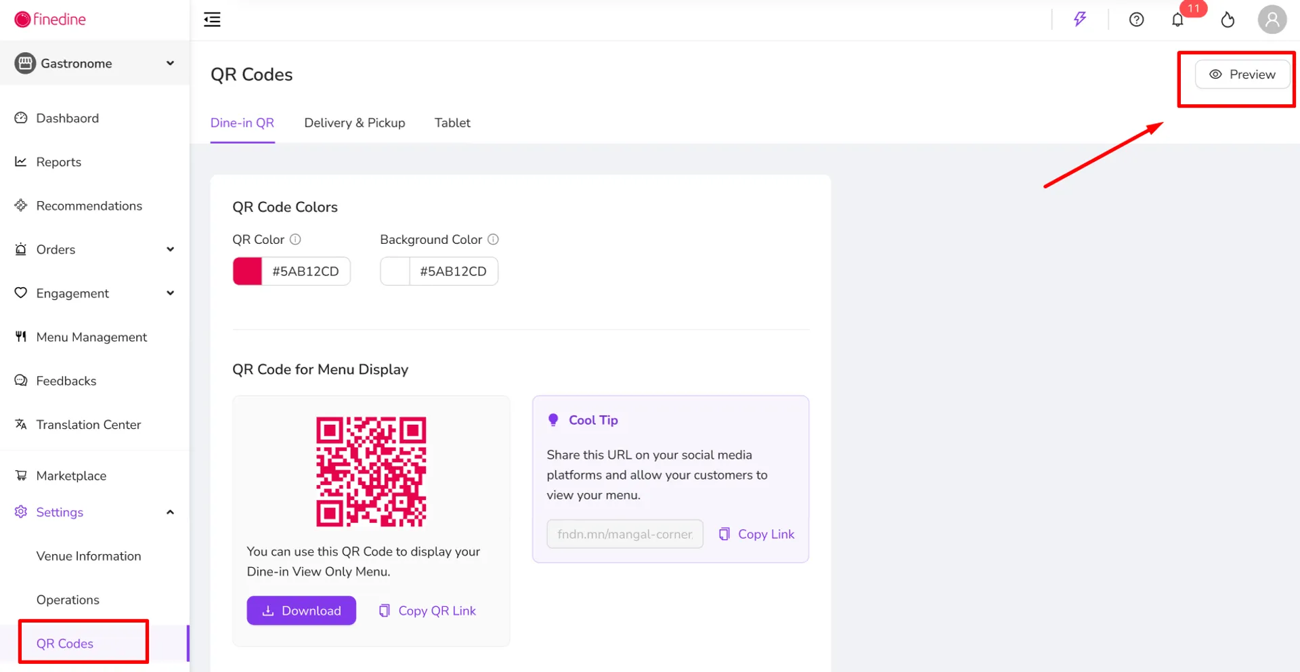Click the Feedbacks chat icon

(21, 380)
